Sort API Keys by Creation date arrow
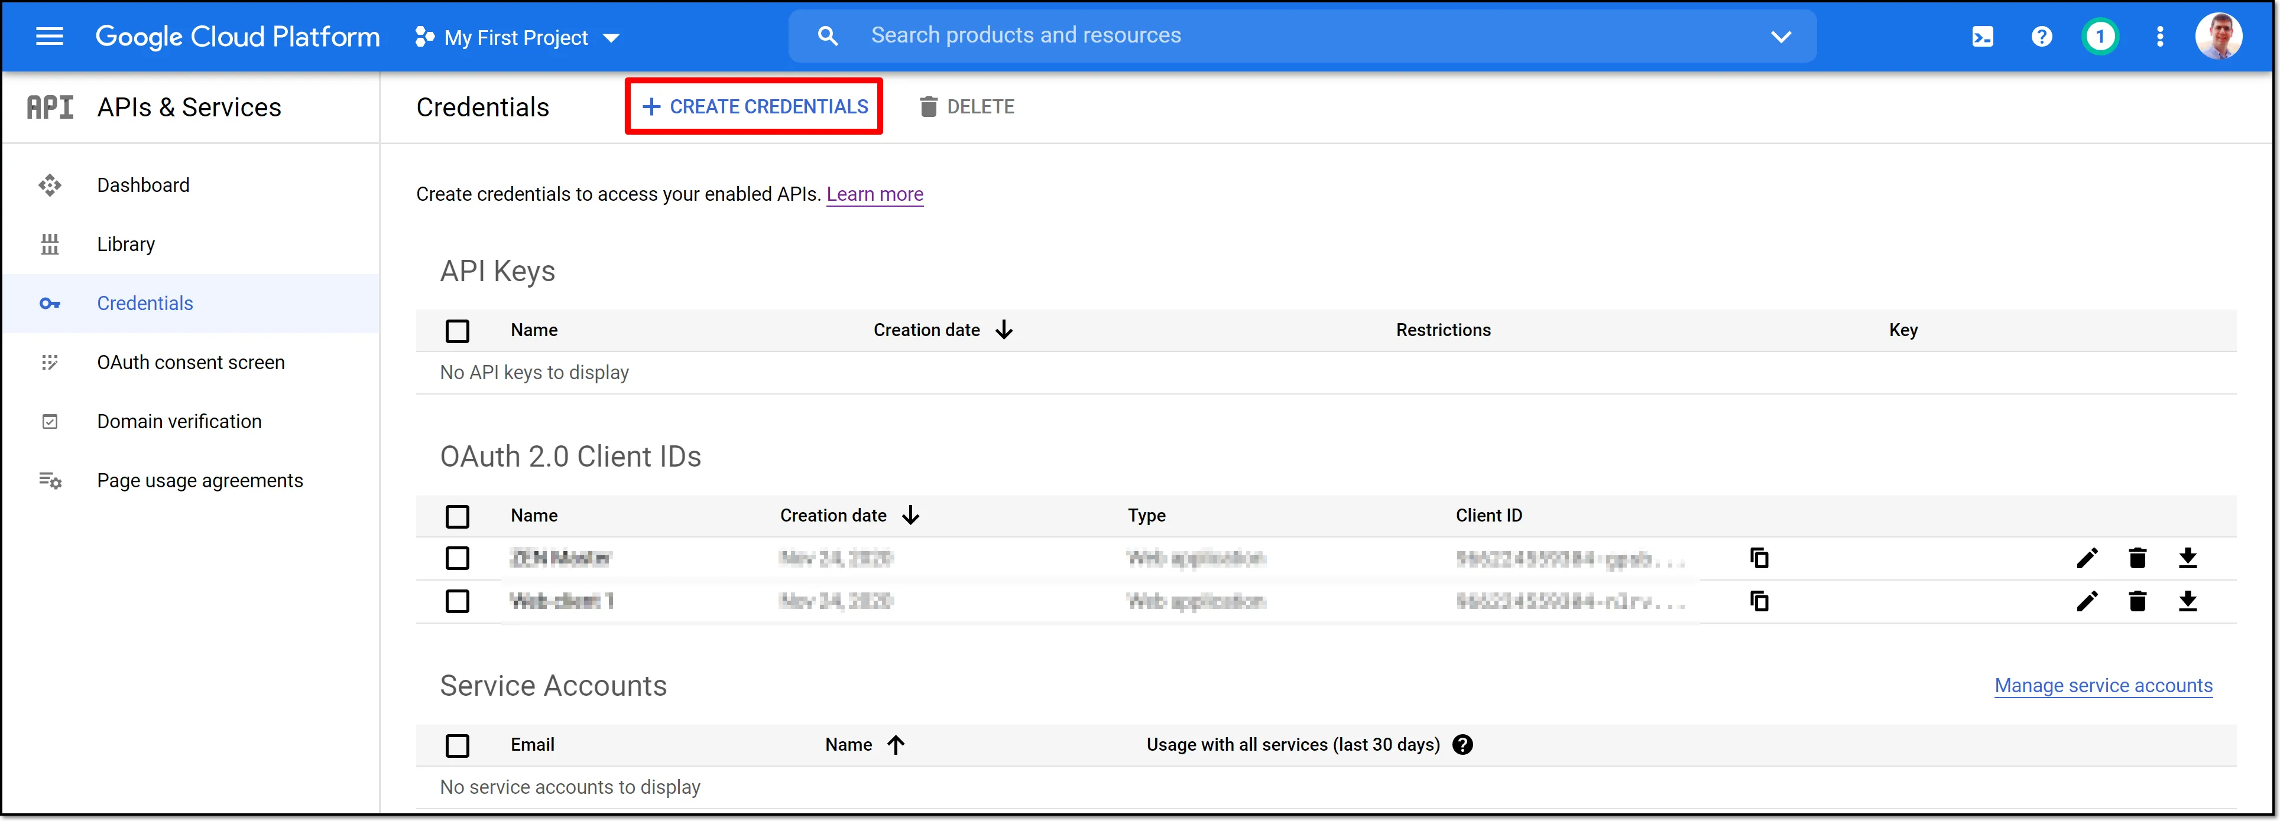Image resolution: width=2280 pixels, height=821 pixels. [1004, 330]
